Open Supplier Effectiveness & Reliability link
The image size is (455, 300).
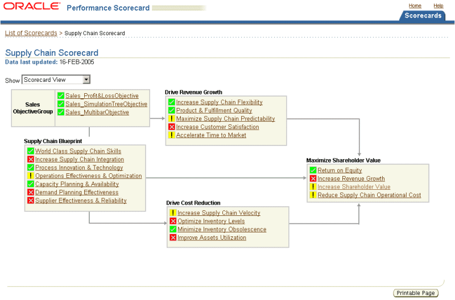click(81, 201)
